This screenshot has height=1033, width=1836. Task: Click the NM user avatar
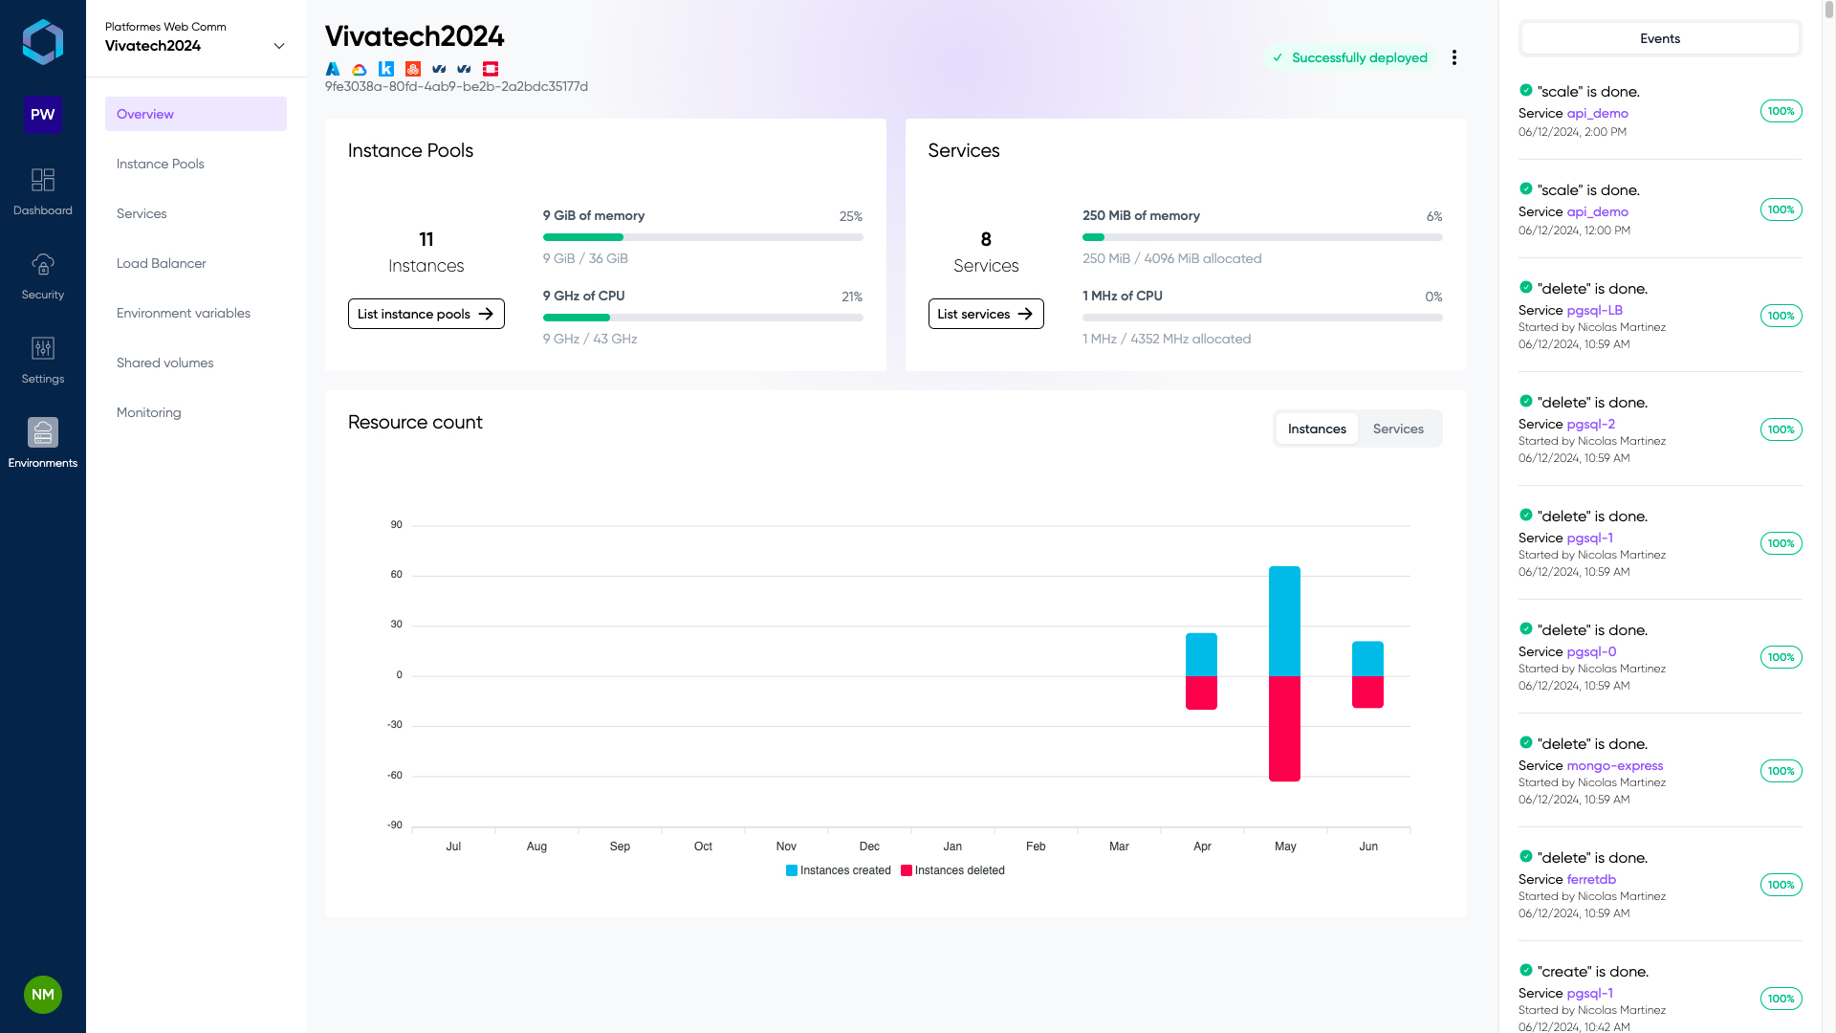click(43, 995)
